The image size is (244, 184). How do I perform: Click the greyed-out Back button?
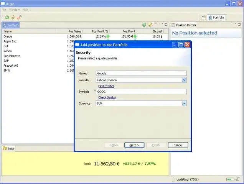pyautogui.click(x=114, y=145)
